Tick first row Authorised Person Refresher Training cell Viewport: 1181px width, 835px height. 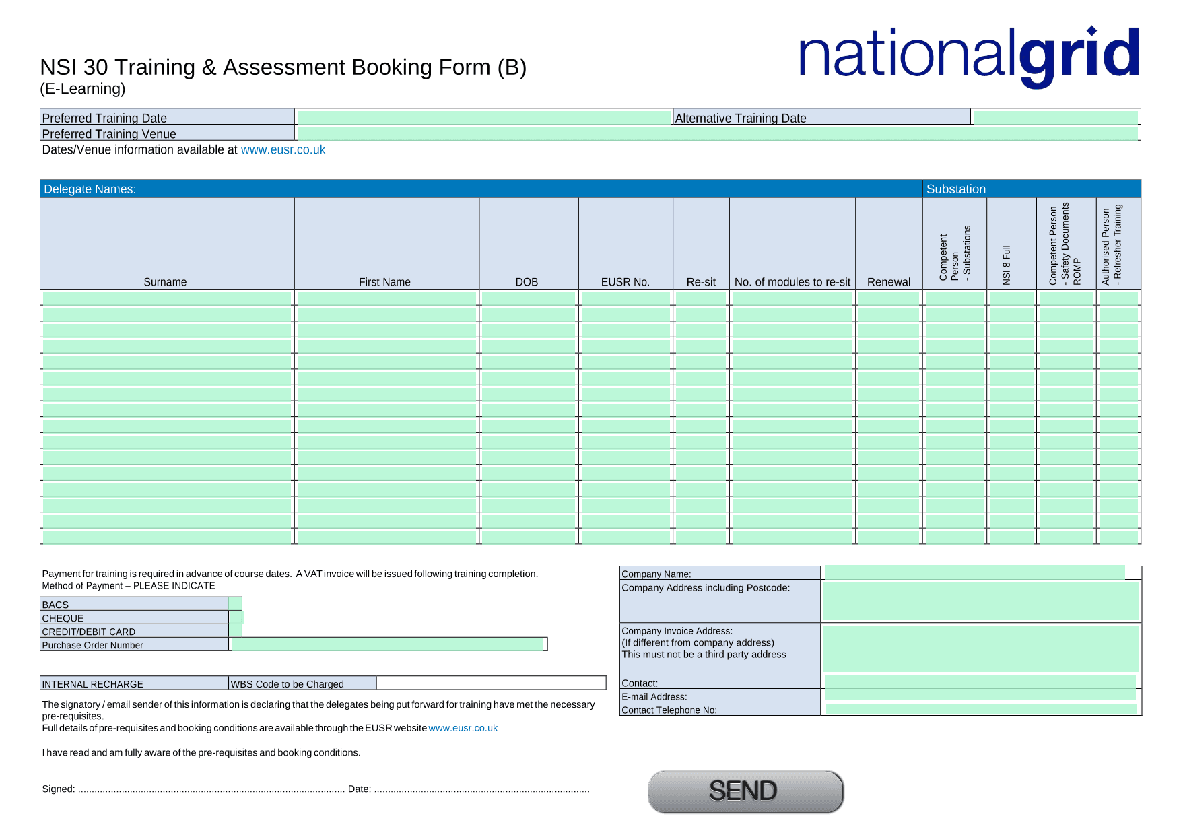click(1118, 298)
